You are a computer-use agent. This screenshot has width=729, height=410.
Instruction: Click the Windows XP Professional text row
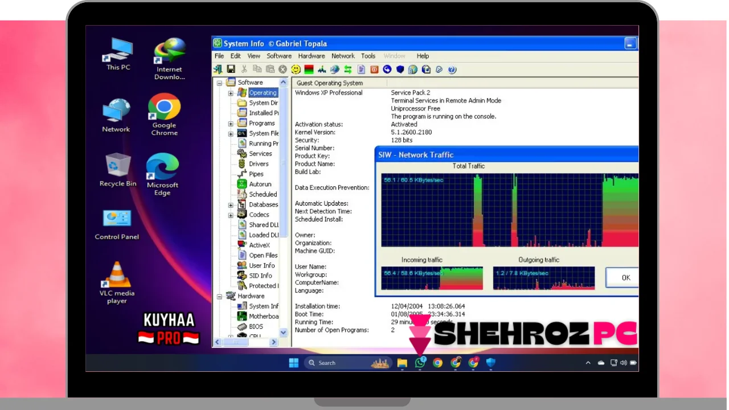329,93
